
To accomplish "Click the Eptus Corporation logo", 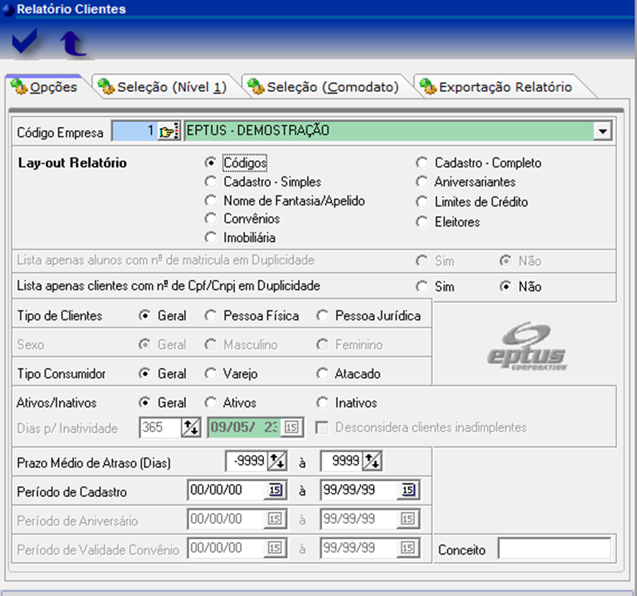I will tap(526, 347).
